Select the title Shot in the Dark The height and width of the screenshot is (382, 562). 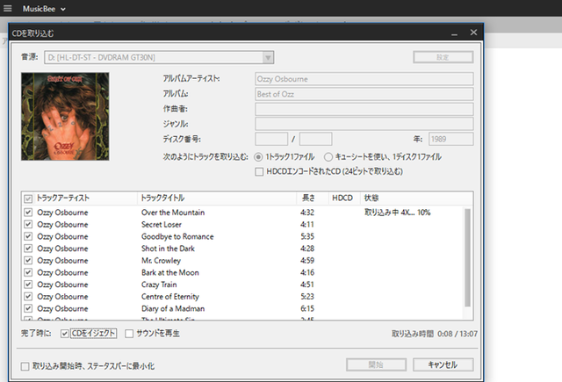pyautogui.click(x=168, y=249)
